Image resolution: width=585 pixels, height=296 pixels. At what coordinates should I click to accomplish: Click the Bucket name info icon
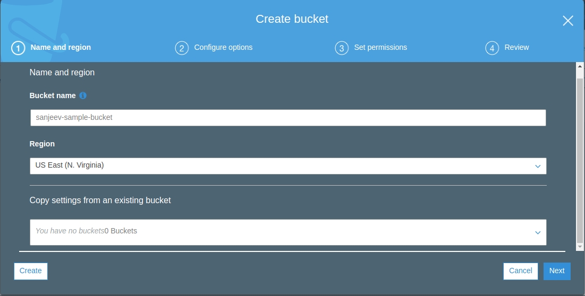click(83, 96)
